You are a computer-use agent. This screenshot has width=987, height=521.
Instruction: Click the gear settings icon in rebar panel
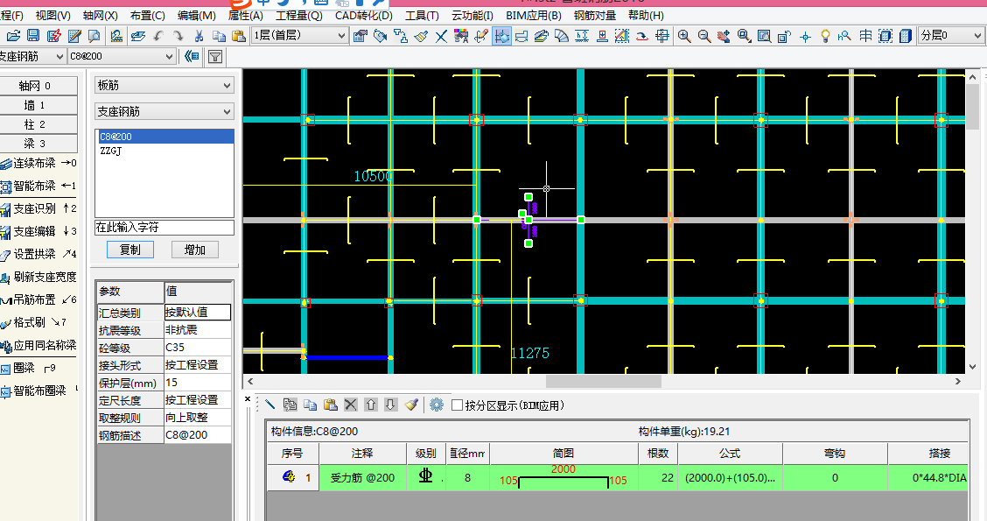tap(437, 405)
